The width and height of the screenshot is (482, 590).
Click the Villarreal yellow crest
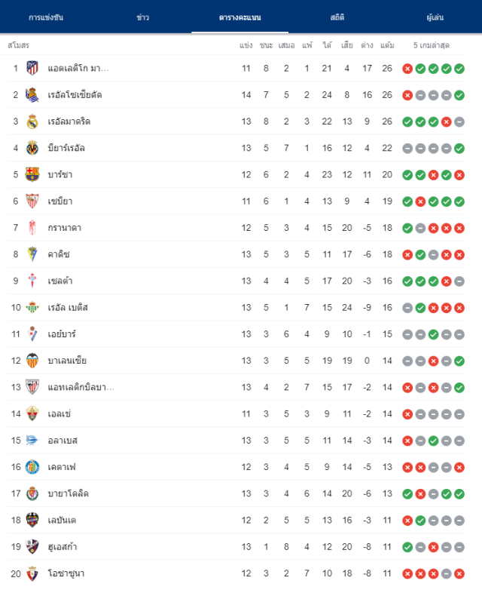click(32, 148)
